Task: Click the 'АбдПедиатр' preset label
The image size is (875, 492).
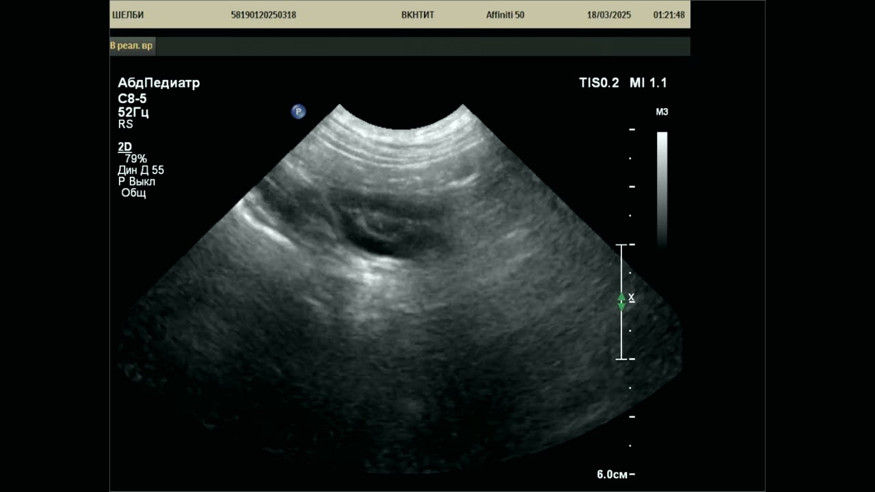Action: [159, 83]
